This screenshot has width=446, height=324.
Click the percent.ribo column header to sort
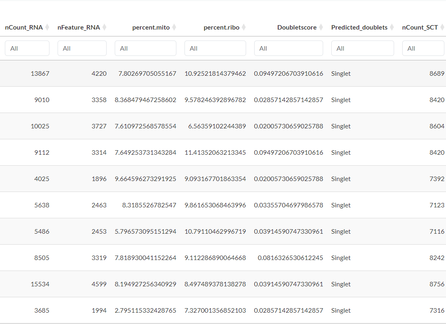[x=221, y=27]
